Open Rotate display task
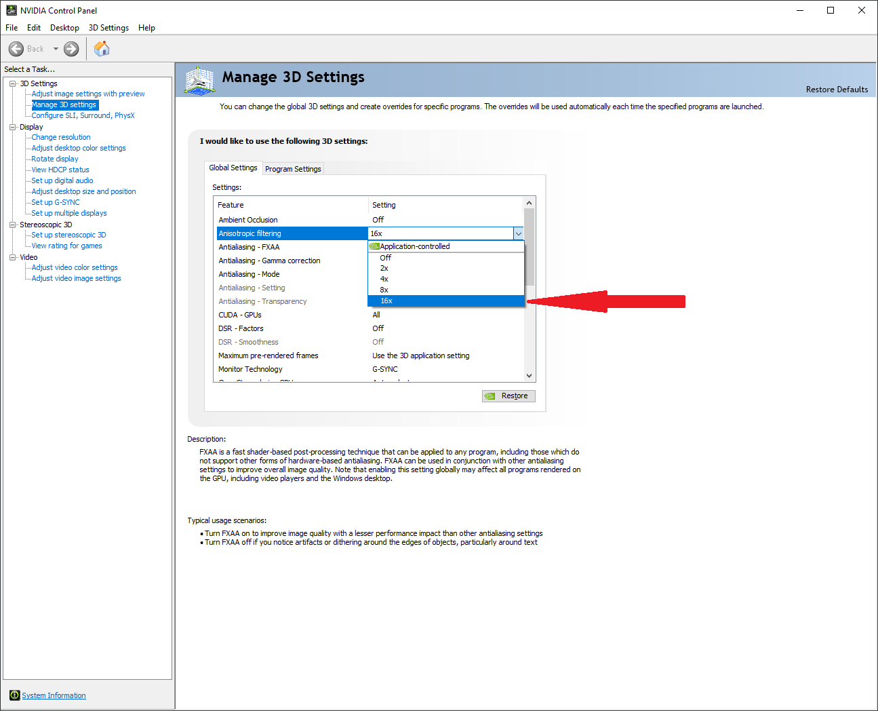 click(x=55, y=159)
